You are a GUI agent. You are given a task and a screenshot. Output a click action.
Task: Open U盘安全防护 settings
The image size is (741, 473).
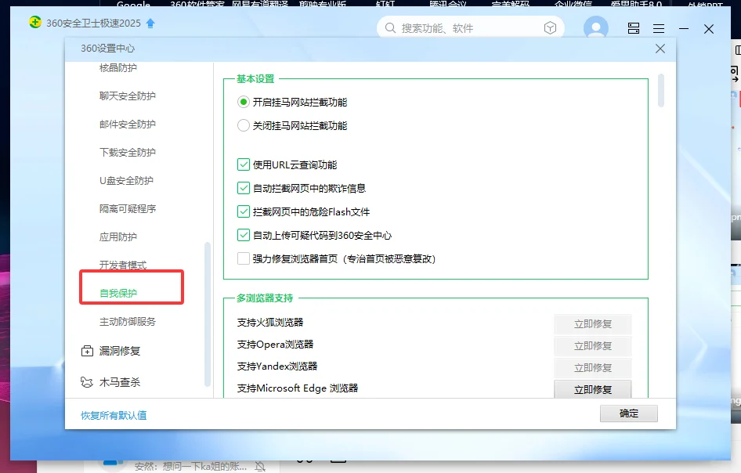pos(126,180)
